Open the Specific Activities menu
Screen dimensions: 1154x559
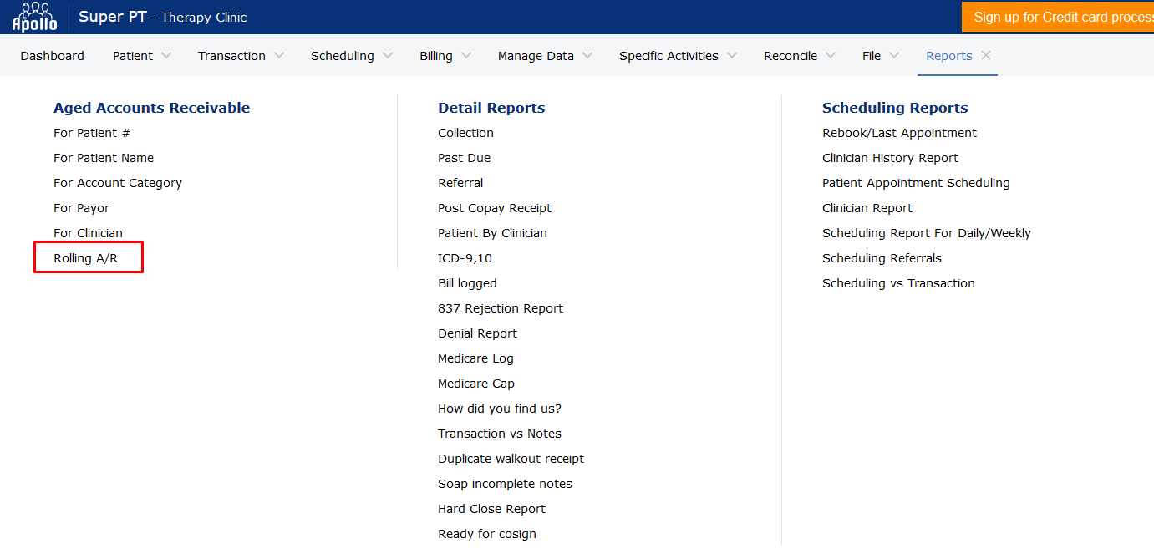pyautogui.click(x=669, y=56)
